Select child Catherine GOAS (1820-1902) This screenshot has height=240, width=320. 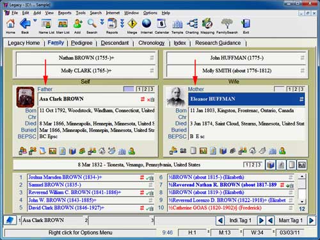(x=230, y=208)
